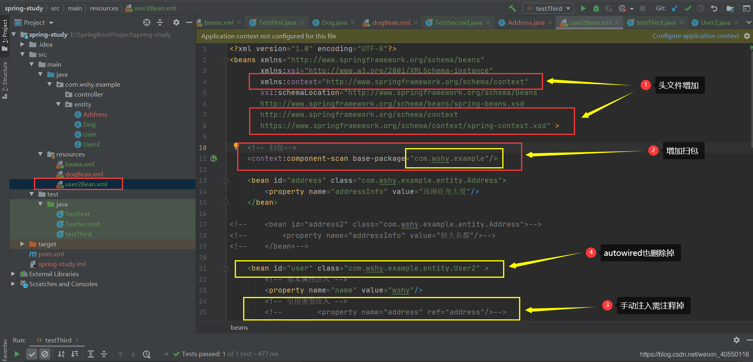
Task: Collapse the entity package
Action: coord(58,104)
